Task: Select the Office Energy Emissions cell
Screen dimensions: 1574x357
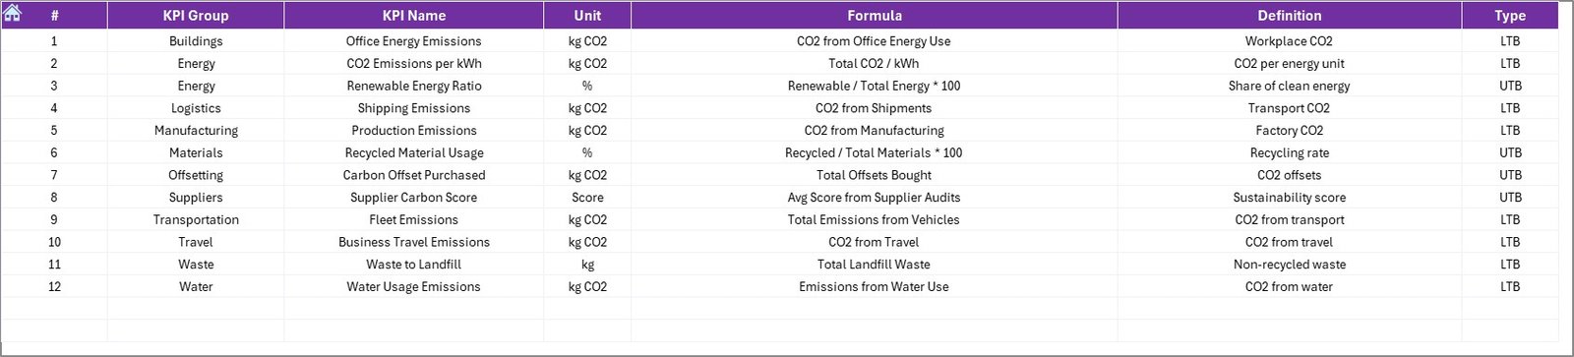Action: [414, 41]
